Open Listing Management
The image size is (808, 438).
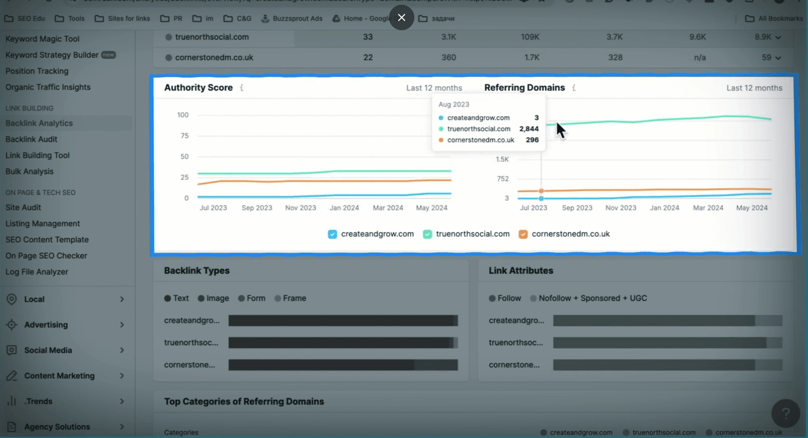tap(42, 224)
